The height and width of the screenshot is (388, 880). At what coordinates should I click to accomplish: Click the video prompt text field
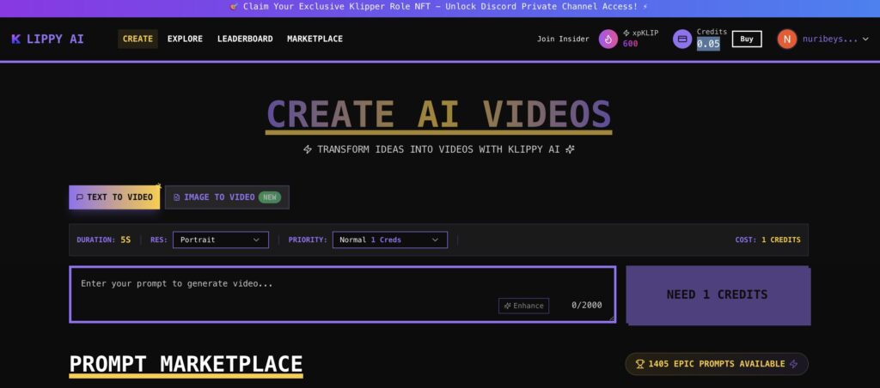[342, 294]
